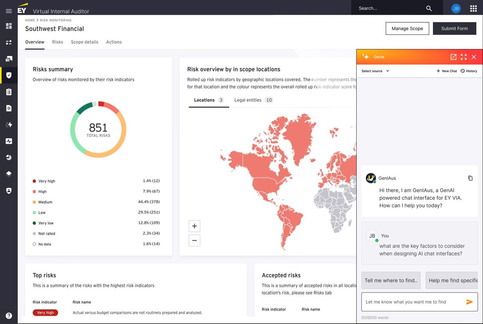
Task: Open the pie chart reports sidebar icon
Action: 9,157
